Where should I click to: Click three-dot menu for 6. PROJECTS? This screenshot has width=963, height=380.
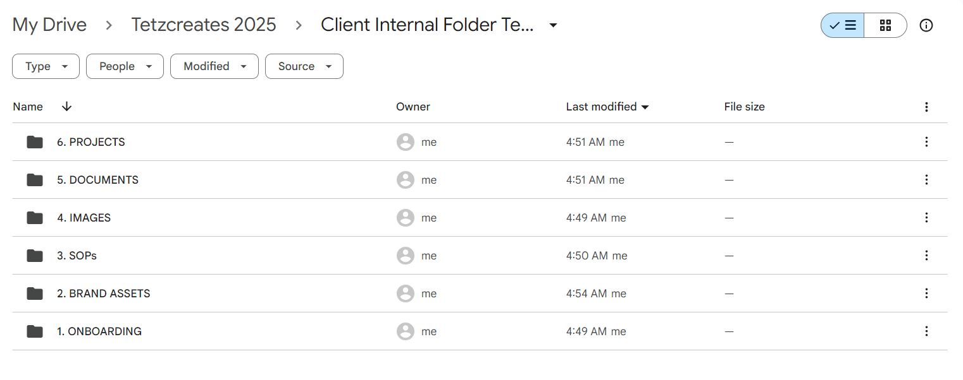pos(926,142)
